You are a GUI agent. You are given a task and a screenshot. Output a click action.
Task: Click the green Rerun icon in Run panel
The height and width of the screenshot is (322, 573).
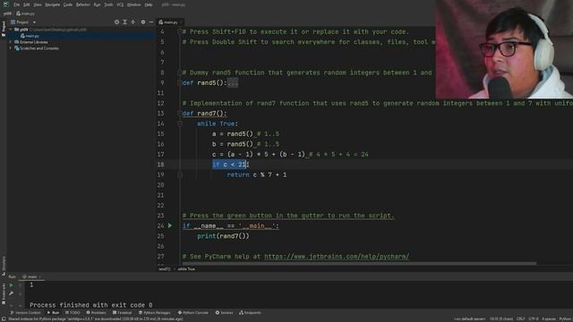point(11,285)
